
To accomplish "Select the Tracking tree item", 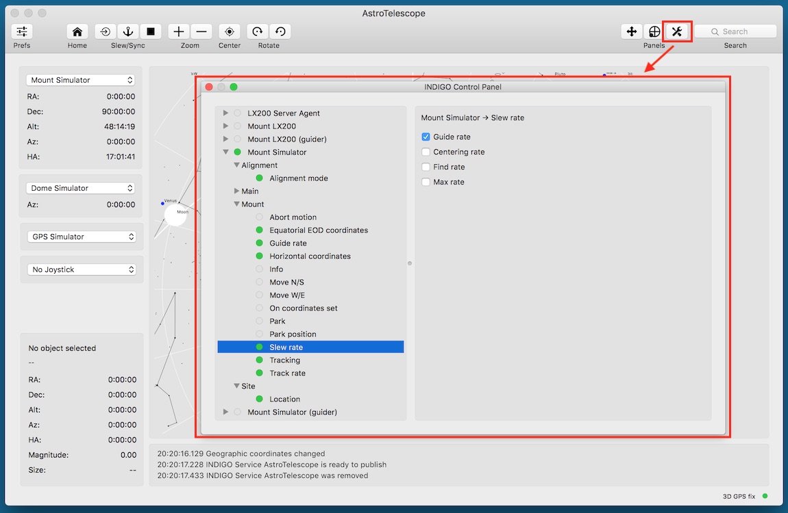I will 284,360.
